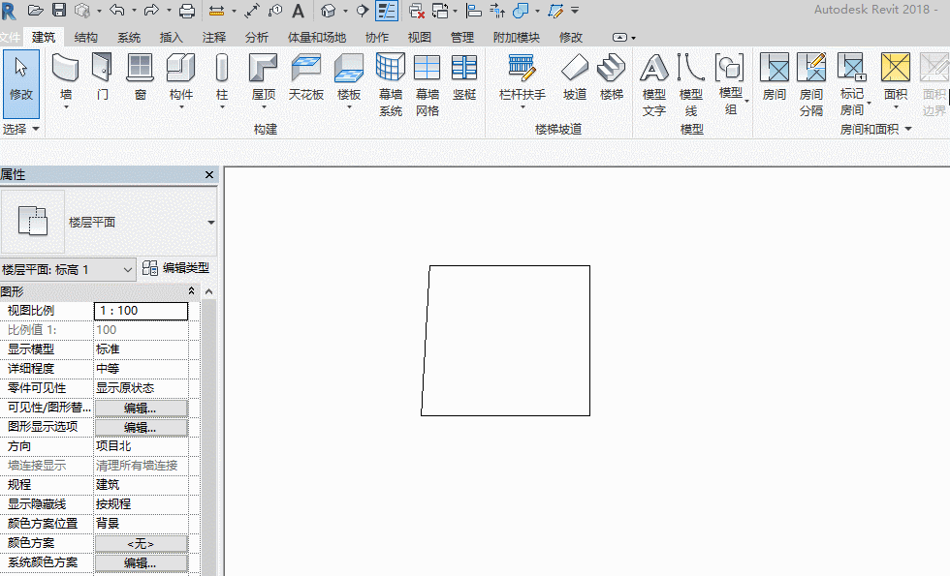Click the 编辑类型 button

click(x=176, y=268)
